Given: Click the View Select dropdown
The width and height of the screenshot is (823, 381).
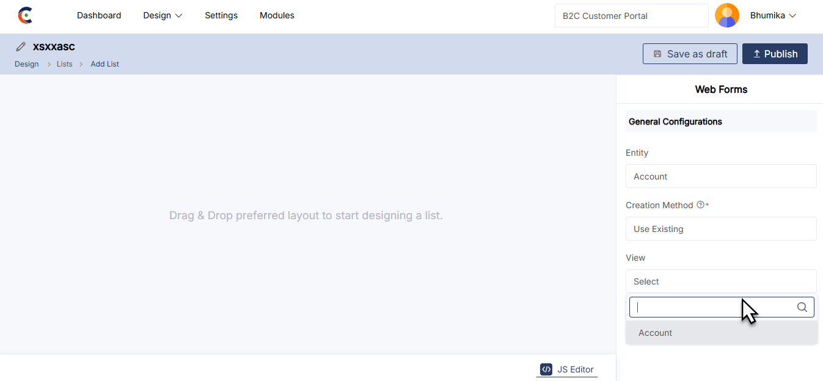Looking at the screenshot, I should (x=720, y=281).
